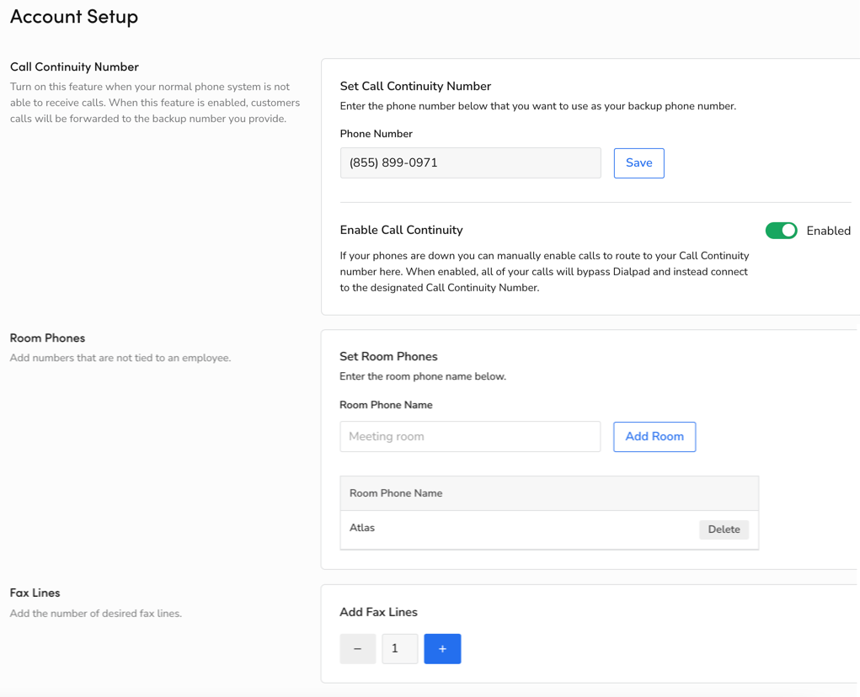Increase fax lines with the plus button

click(442, 649)
